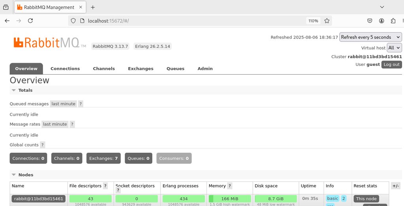Open Channels: 0 count button
The width and height of the screenshot is (404, 206).
(x=67, y=158)
